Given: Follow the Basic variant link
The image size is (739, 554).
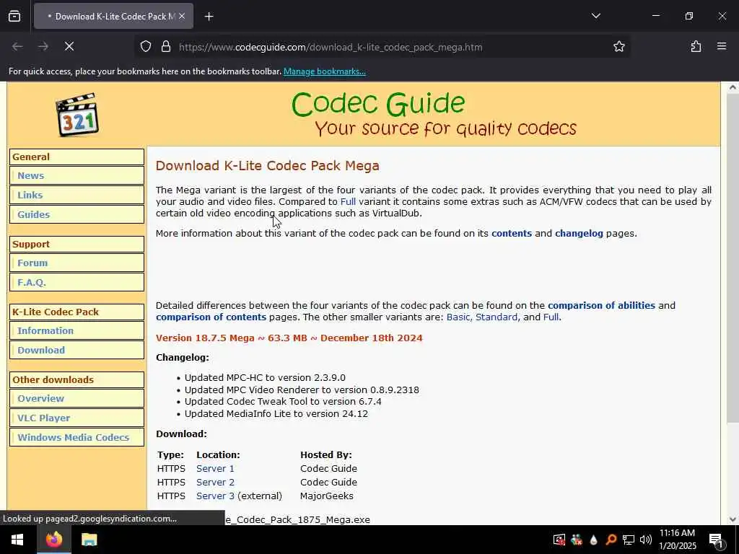Looking at the screenshot, I should [459, 317].
